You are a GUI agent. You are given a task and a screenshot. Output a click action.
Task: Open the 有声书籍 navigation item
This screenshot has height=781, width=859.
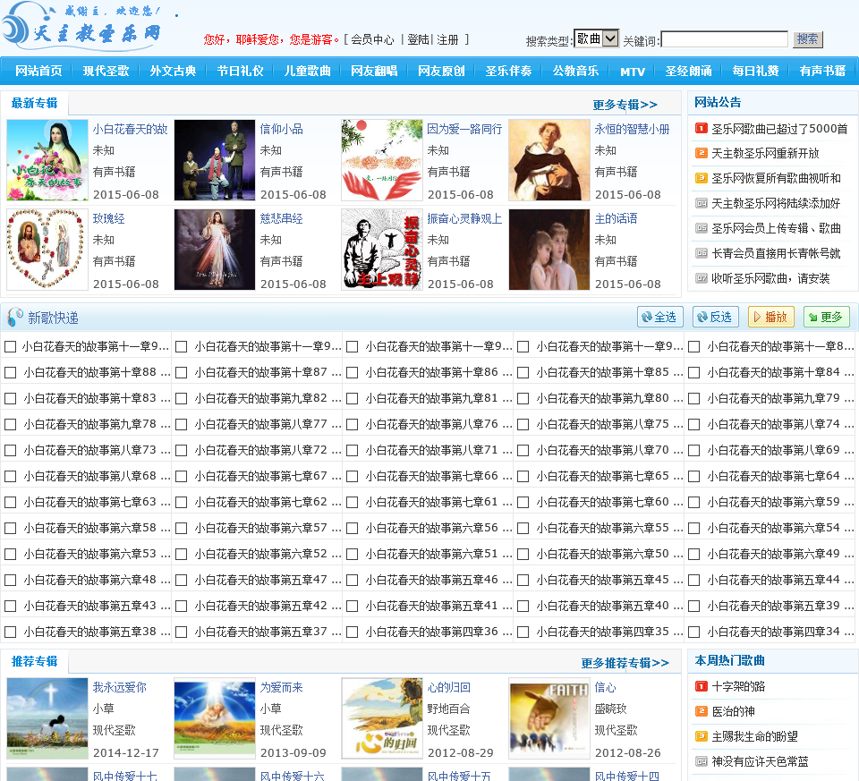point(822,71)
